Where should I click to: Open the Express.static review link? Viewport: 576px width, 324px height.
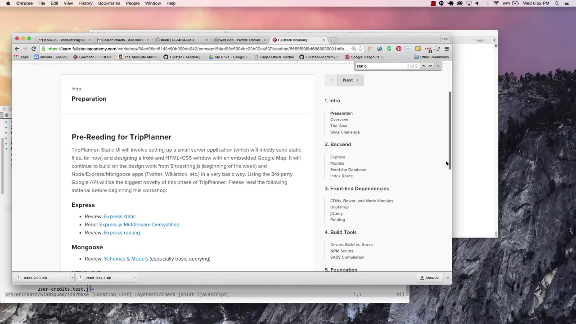(120, 216)
